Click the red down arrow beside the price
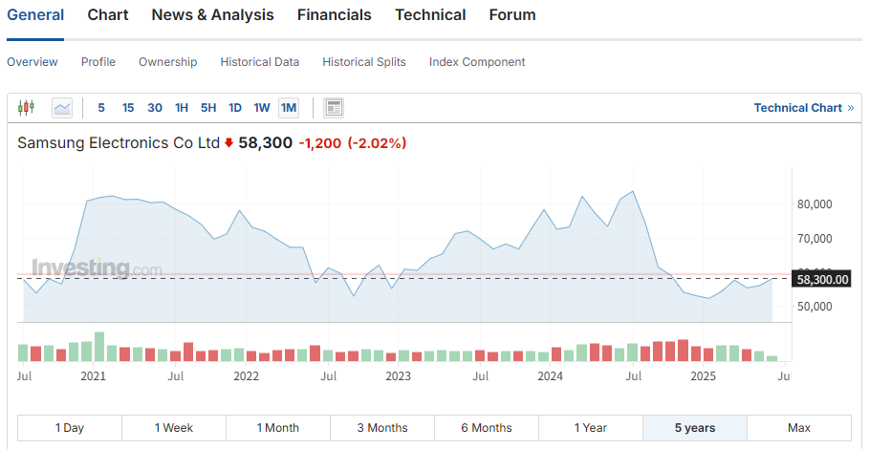 pos(228,143)
